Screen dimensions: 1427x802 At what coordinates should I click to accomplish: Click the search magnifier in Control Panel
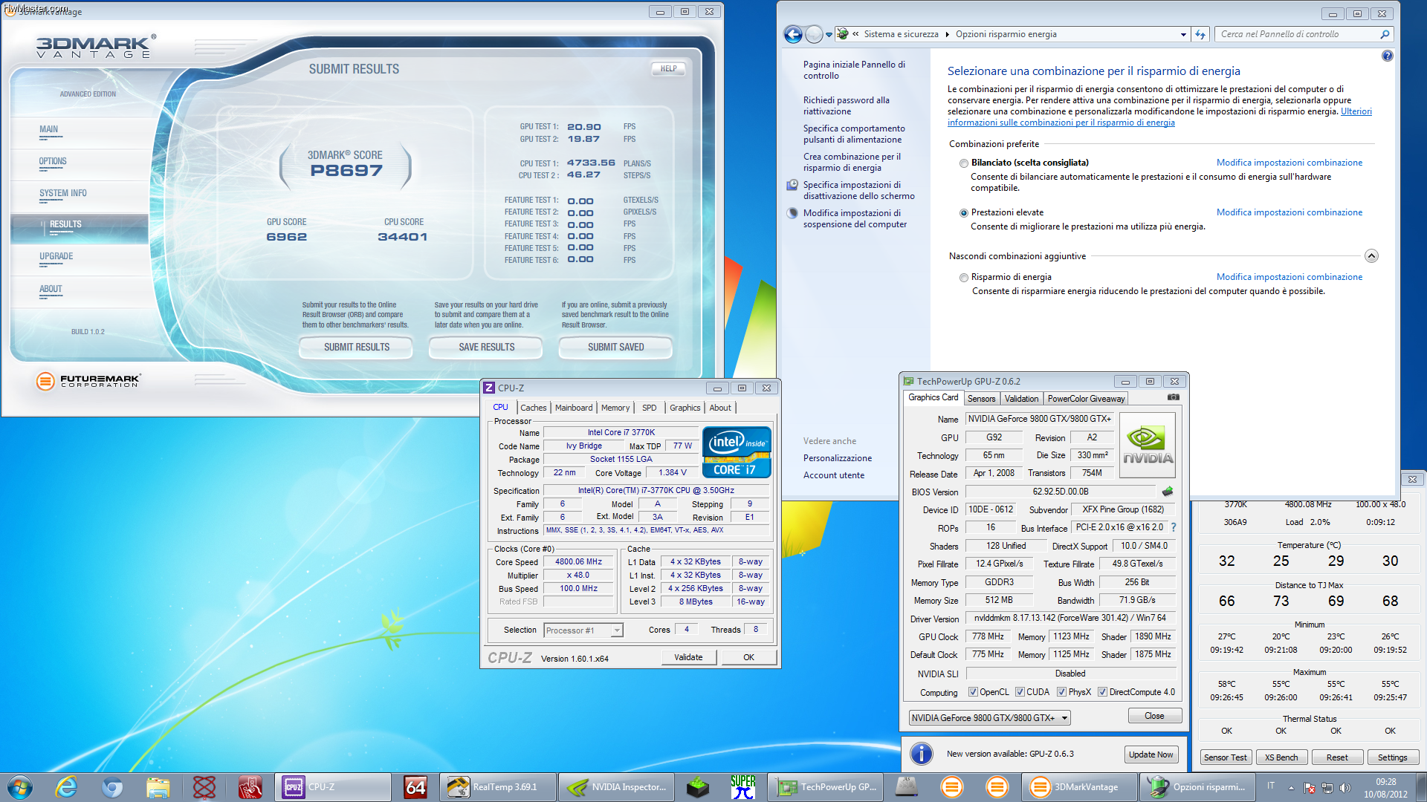tap(1385, 34)
